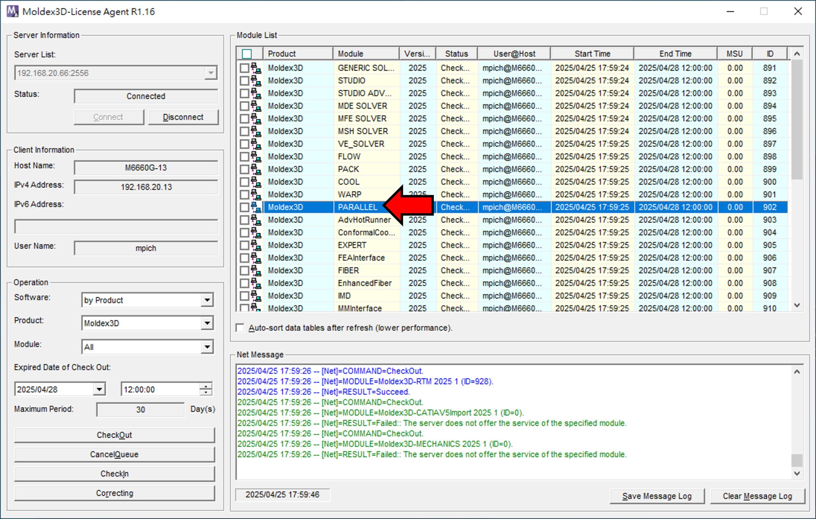
Task: Sort the table by the Status column header
Action: tap(456, 54)
